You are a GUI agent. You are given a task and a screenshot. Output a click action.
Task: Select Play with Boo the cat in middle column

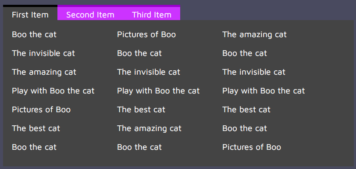tap(158, 91)
